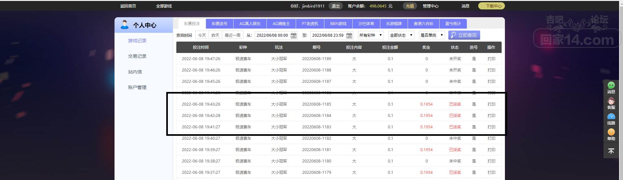Click 未开奖 status for issue 20220608-1188
The width and height of the screenshot is (623, 180).
tap(455, 70)
